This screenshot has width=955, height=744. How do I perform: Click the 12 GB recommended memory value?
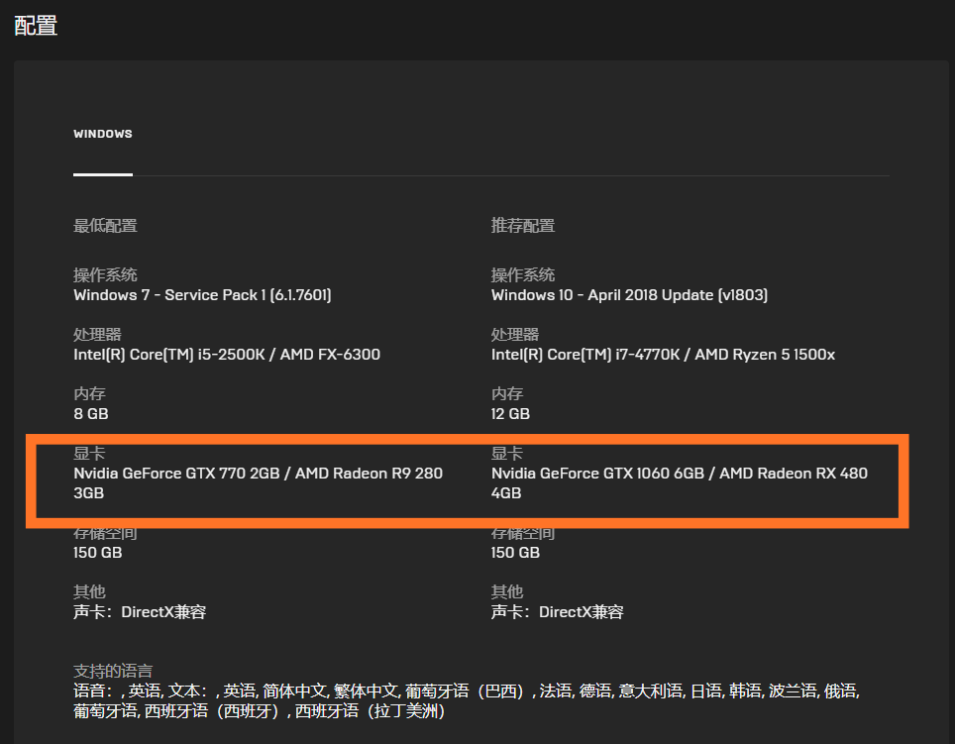coord(510,414)
